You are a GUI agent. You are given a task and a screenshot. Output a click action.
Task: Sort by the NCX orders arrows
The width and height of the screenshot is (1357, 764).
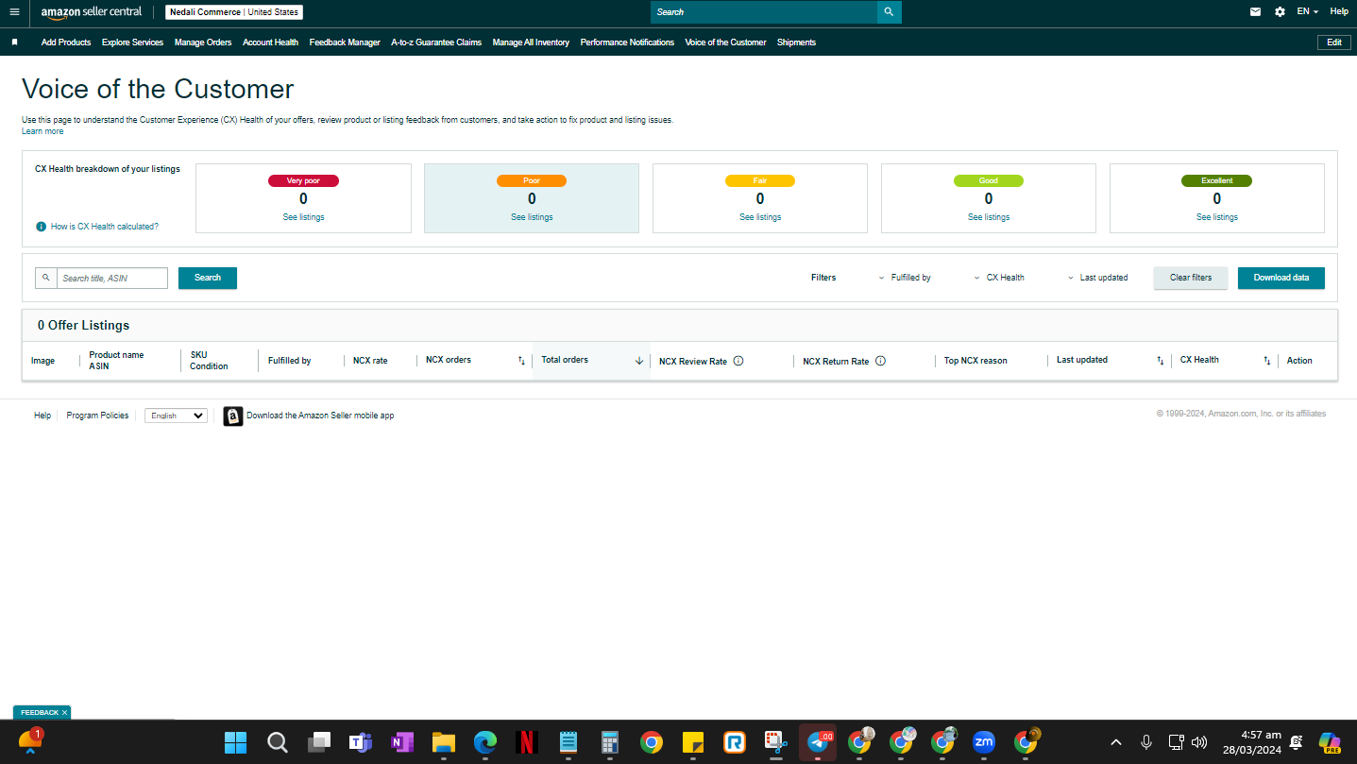tap(521, 361)
